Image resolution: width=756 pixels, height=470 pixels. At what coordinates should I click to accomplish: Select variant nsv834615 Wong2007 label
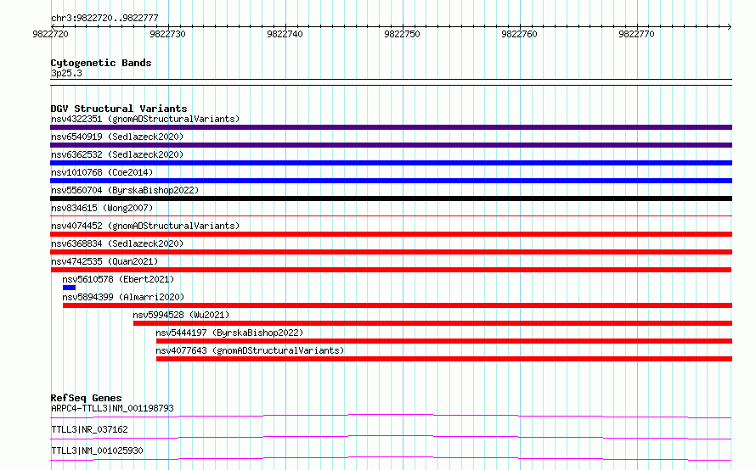[102, 208]
